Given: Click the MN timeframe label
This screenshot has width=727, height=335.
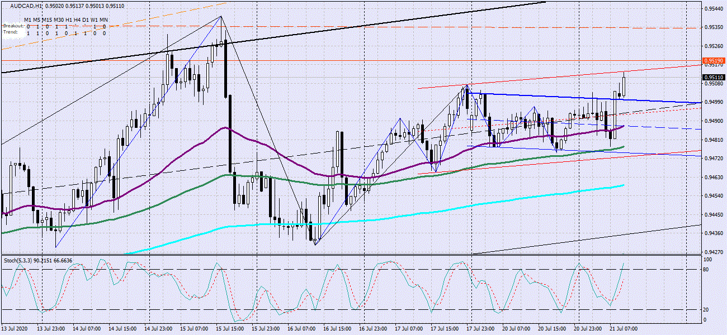Looking at the screenshot, I should point(103,20).
